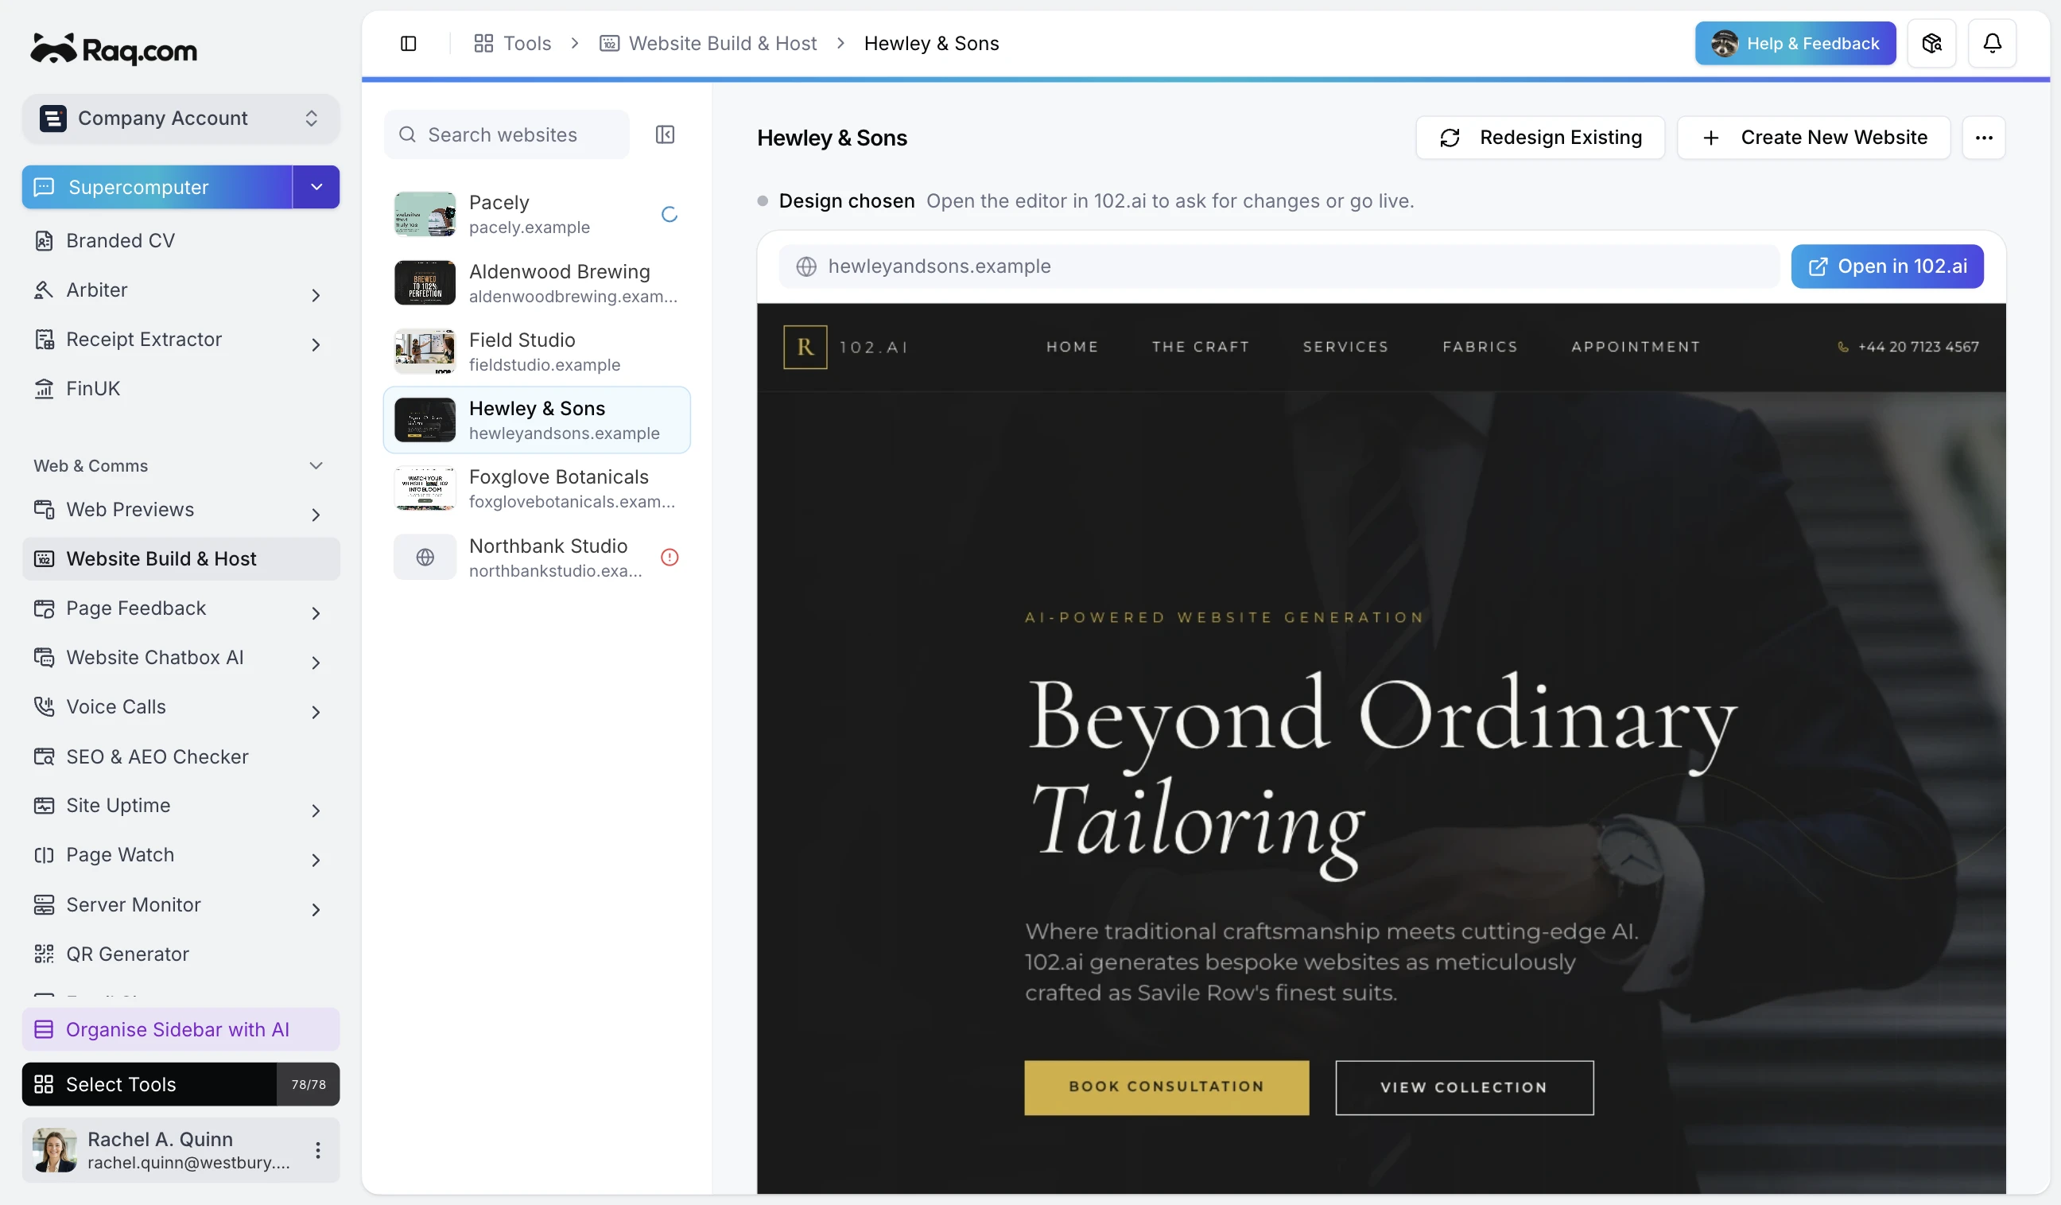Go to Website Build & Host breadcrumb

coord(708,44)
